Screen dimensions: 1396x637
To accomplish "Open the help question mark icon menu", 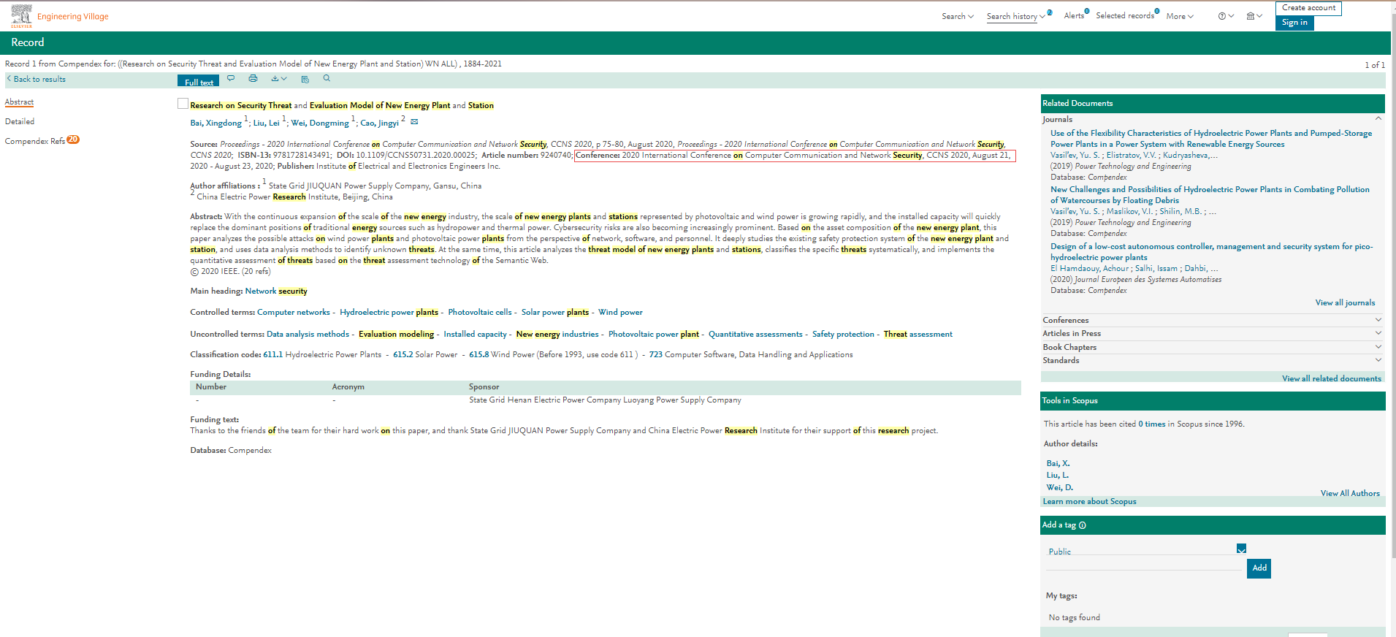I will (1225, 16).
